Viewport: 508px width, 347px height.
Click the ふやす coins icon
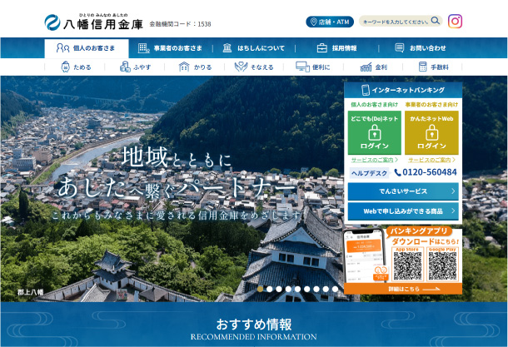point(125,67)
